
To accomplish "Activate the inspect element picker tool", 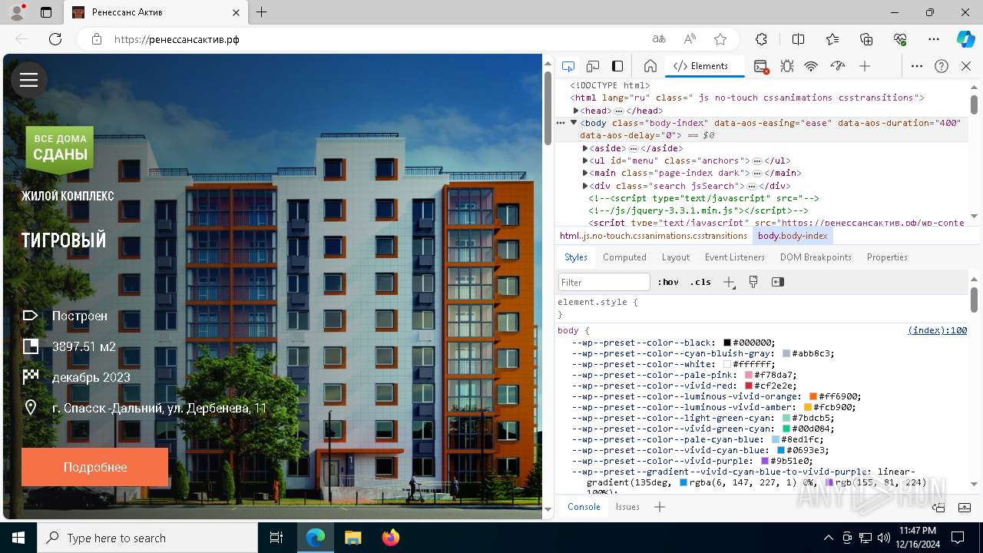I will (568, 66).
